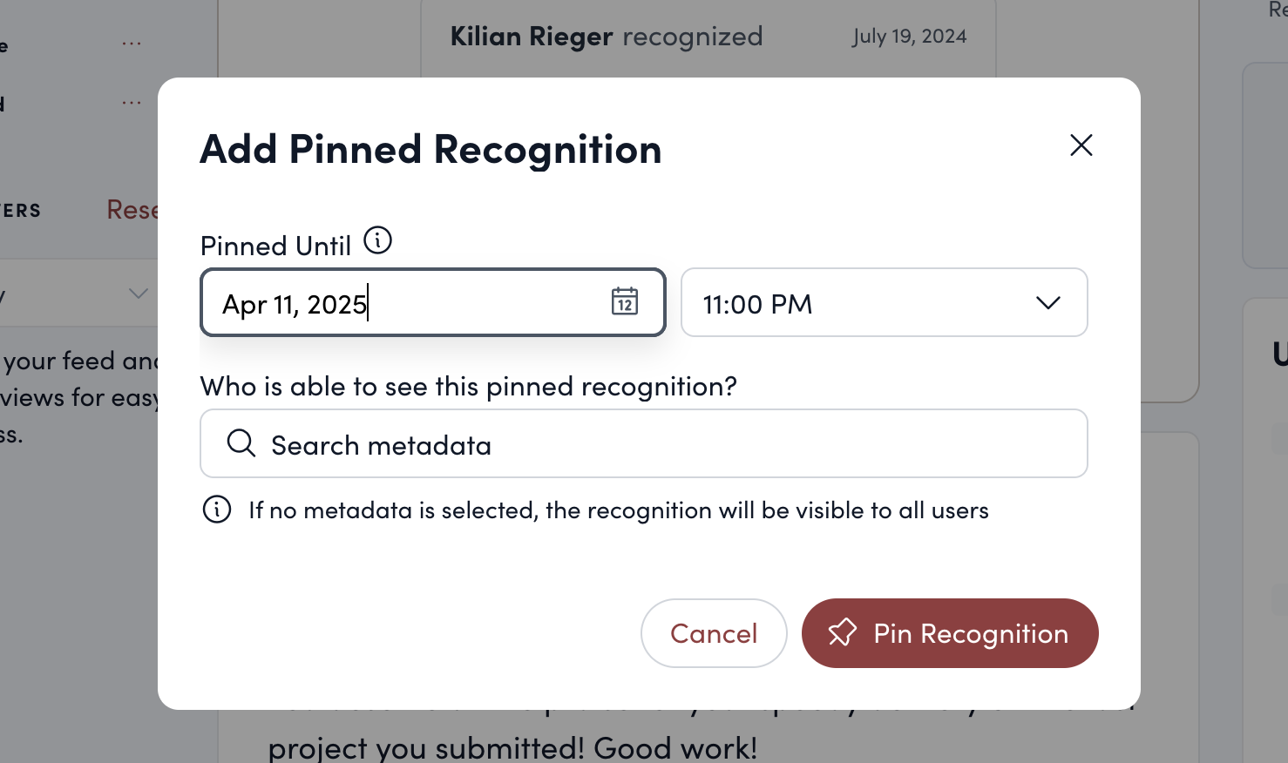The height and width of the screenshot is (763, 1288).
Task: Confirm with the Pin Recognition button label
Action: (x=970, y=633)
